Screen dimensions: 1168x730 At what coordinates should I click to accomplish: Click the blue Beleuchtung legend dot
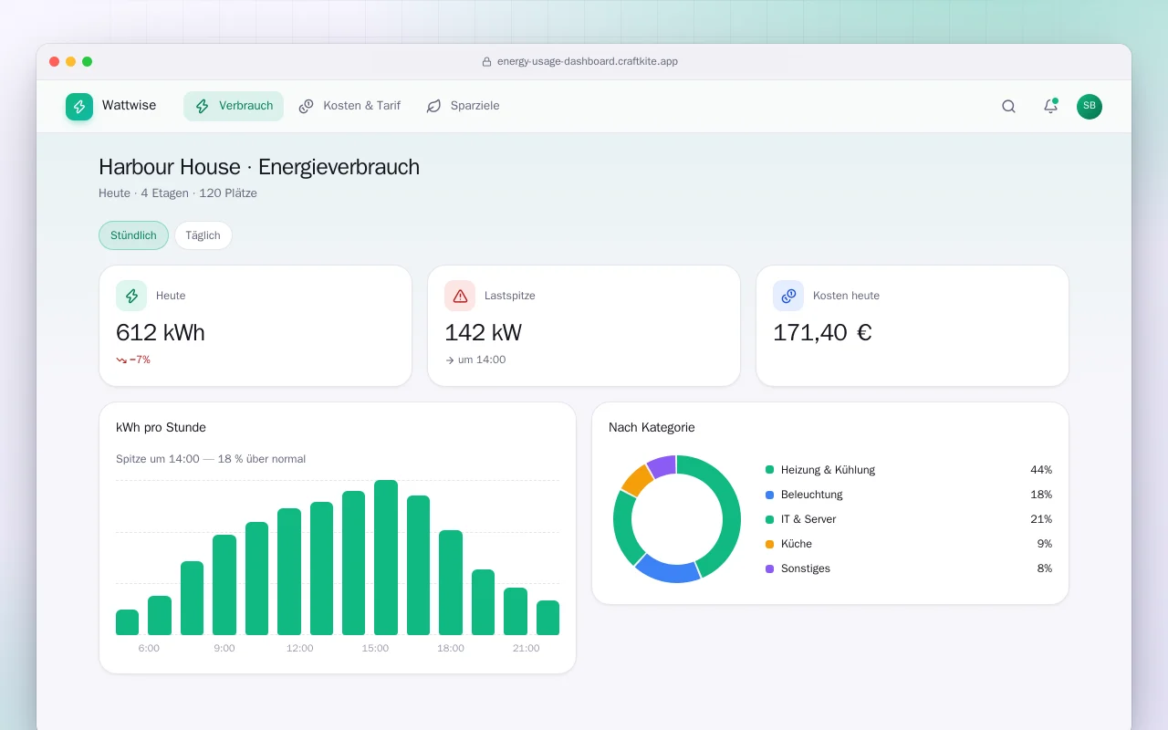(769, 495)
